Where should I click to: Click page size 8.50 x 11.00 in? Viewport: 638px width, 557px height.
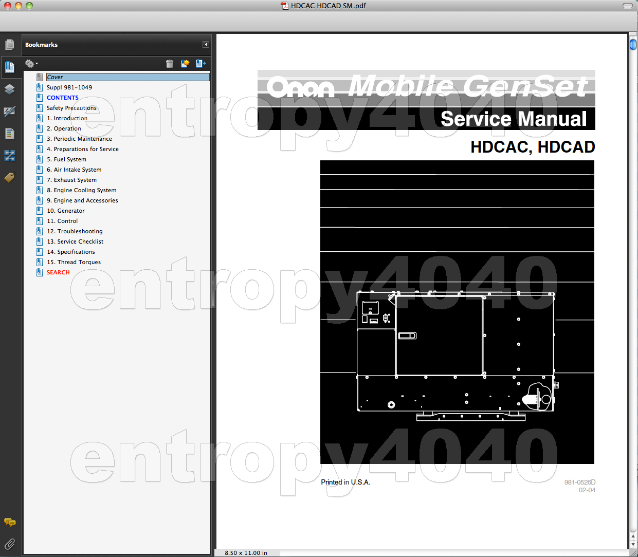point(246,553)
